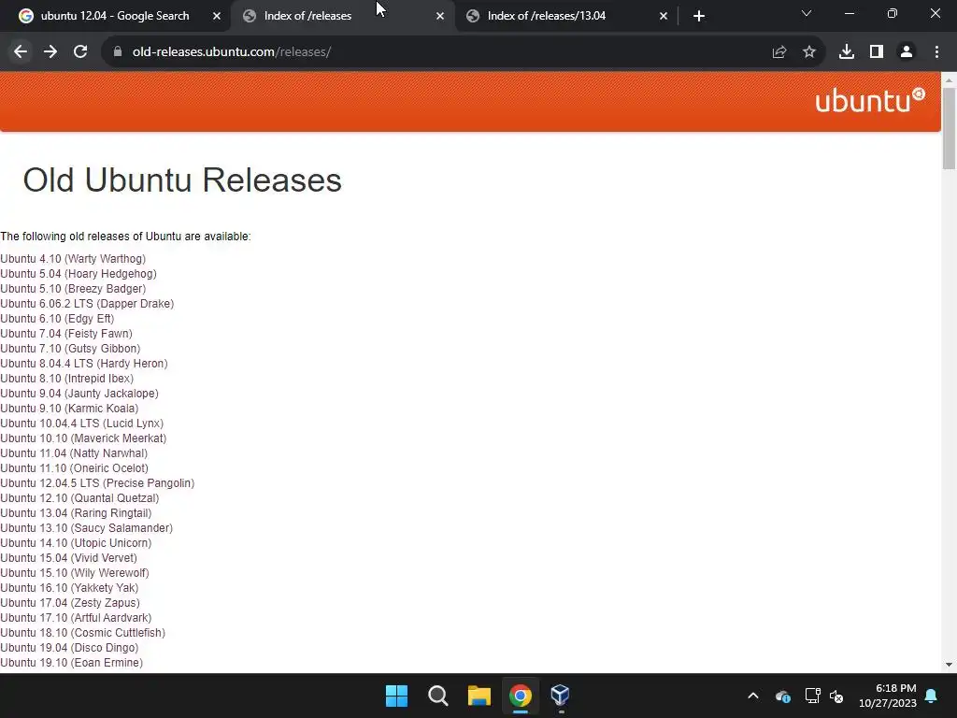Open VirtualBox from taskbar

point(561,696)
